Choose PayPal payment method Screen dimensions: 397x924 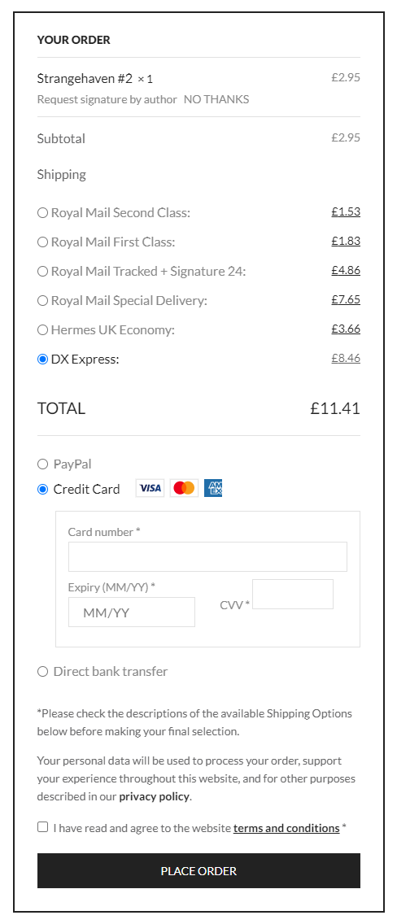[x=42, y=464]
